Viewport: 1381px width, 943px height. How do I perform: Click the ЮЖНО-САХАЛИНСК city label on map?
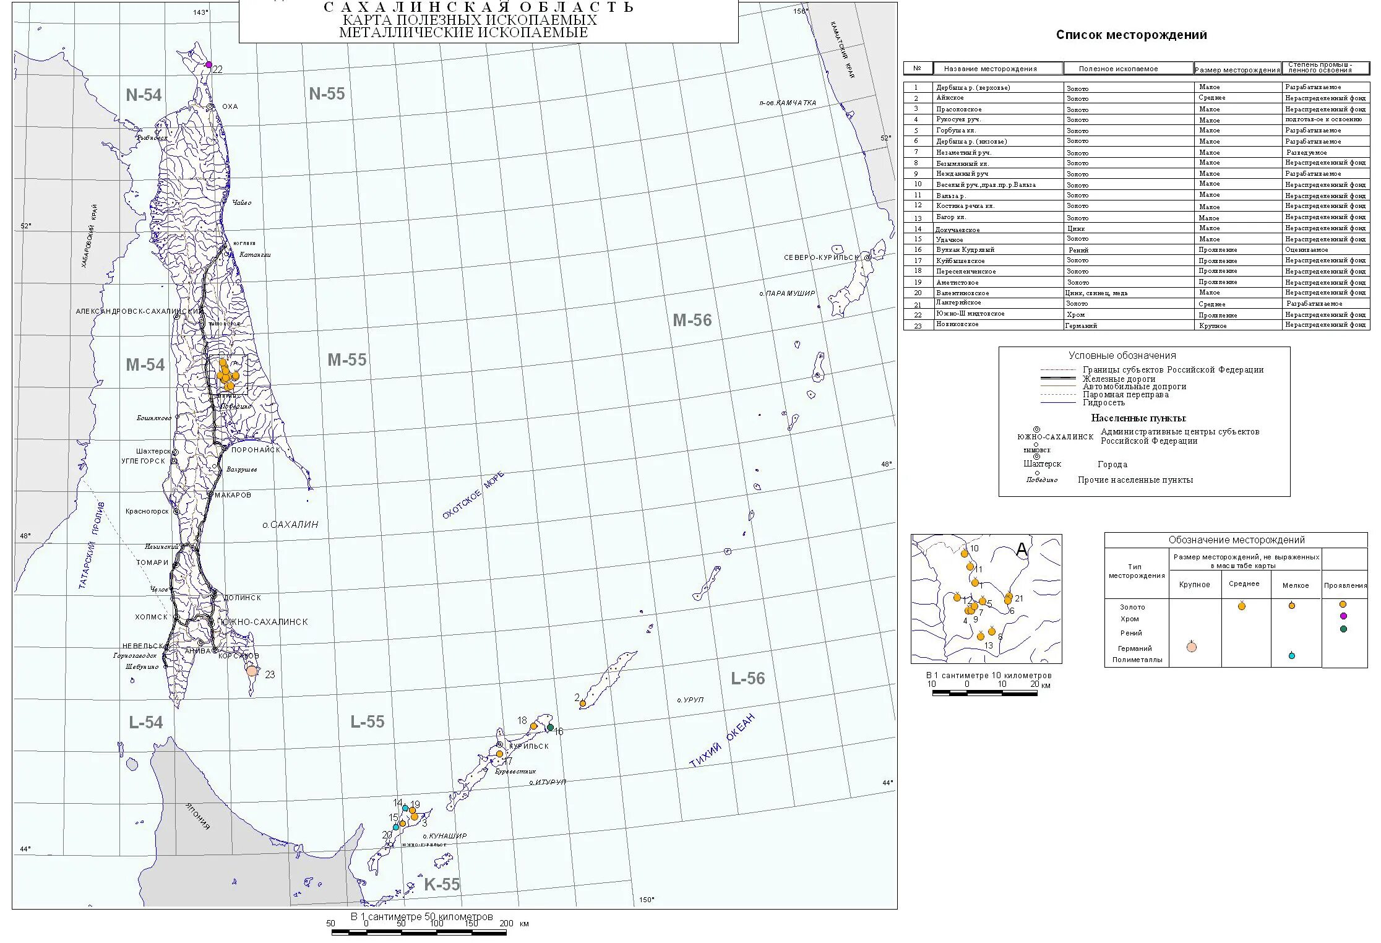pyautogui.click(x=264, y=622)
